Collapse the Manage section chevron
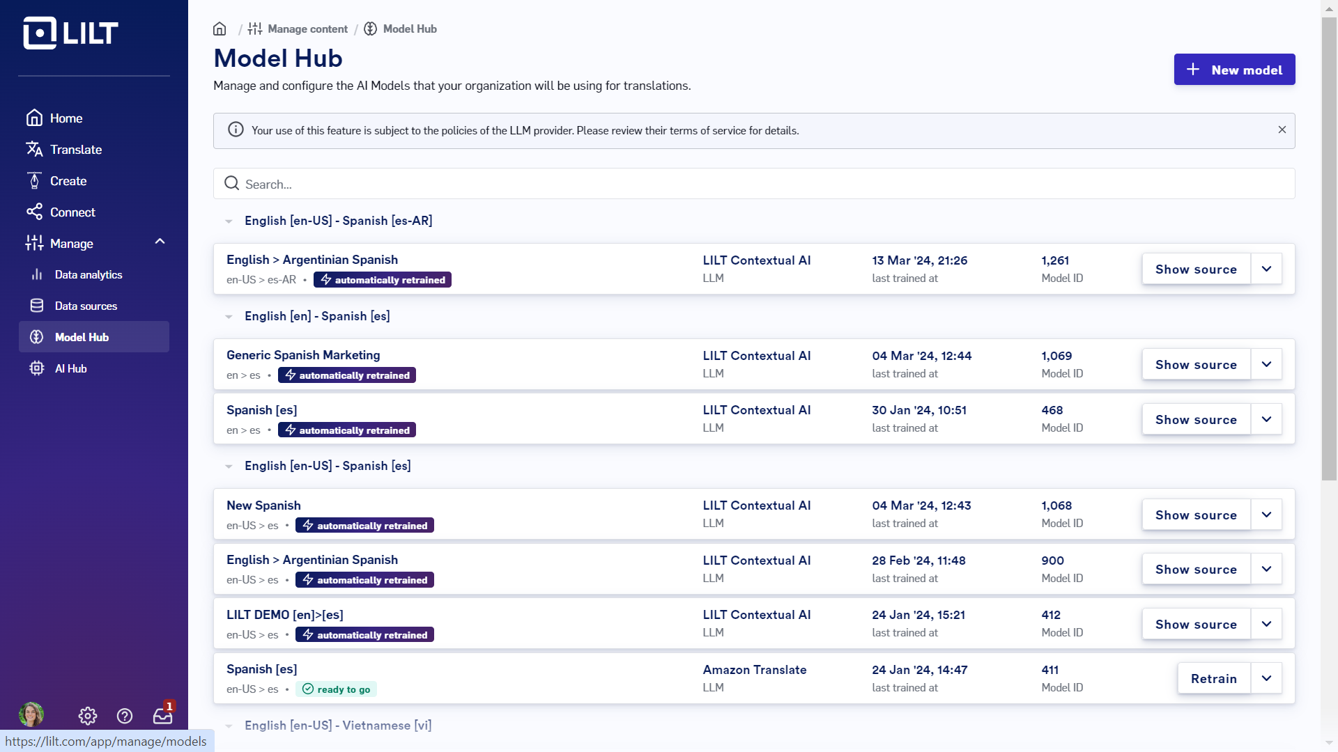The width and height of the screenshot is (1338, 752). (160, 242)
